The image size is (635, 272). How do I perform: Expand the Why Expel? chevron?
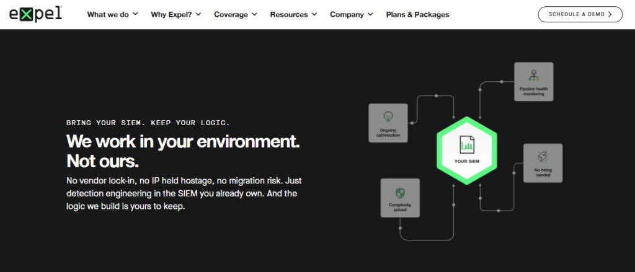click(x=198, y=14)
